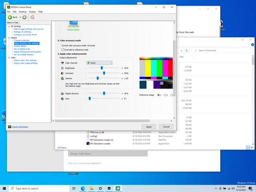Viewport: 256px width, 192px height.
Task: Adjust the Digital vibrance slider thumb
Action: [104, 93]
